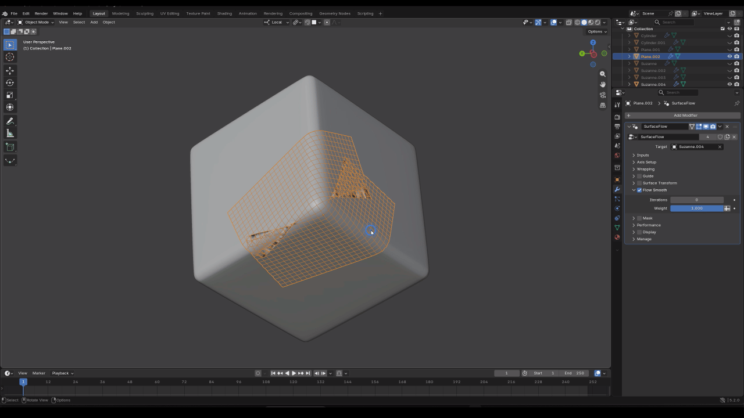This screenshot has height=418, width=744.
Task: Uncheck the Flow Smooth checkbox
Action: (x=639, y=190)
